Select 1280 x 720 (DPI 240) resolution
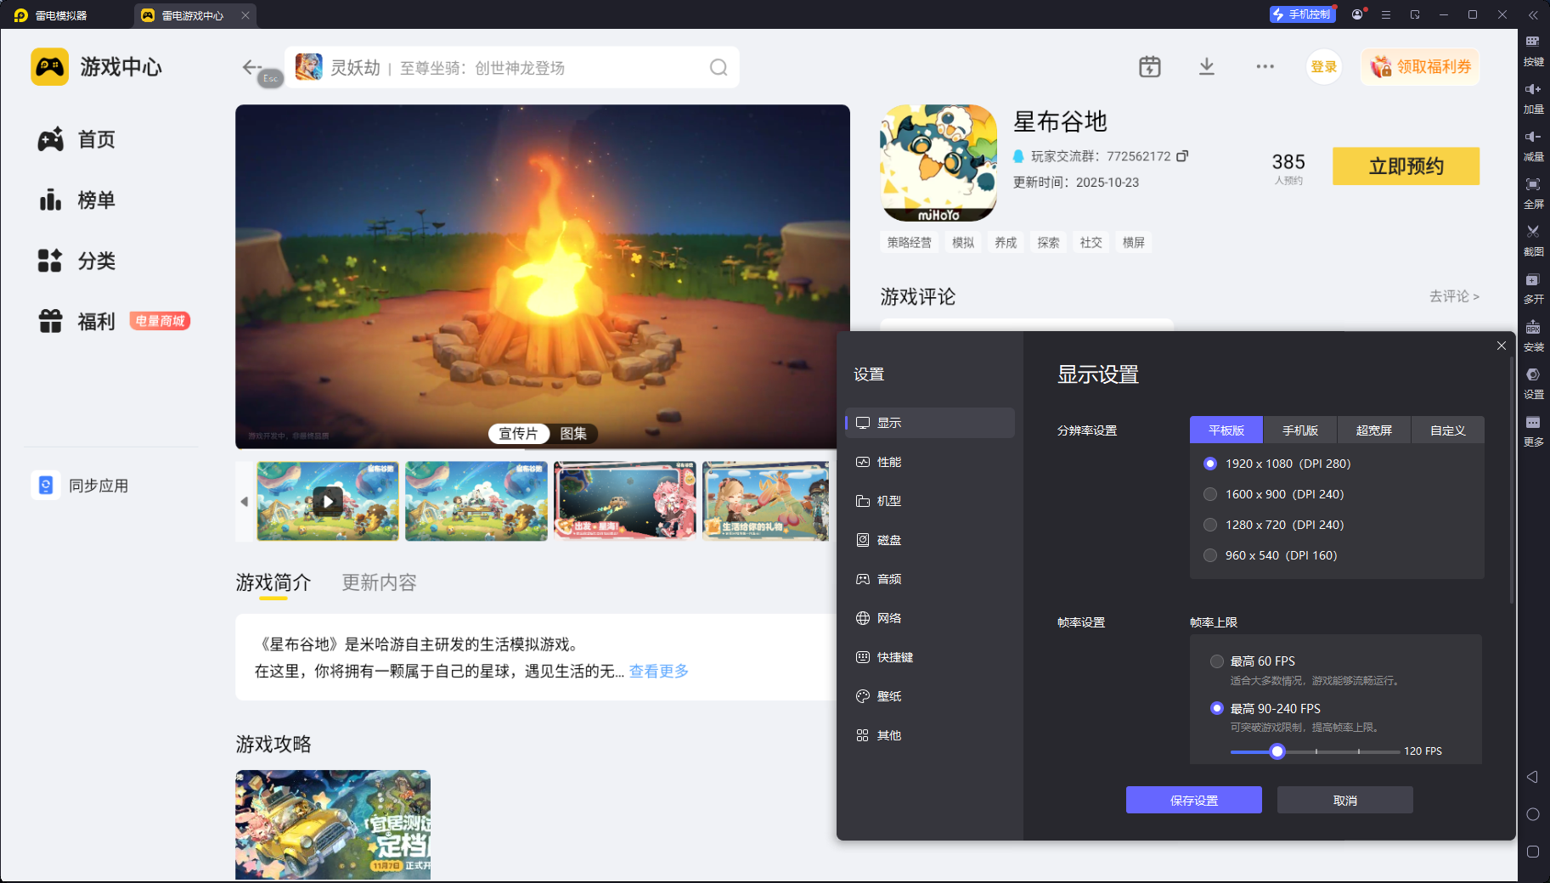 (x=1274, y=525)
